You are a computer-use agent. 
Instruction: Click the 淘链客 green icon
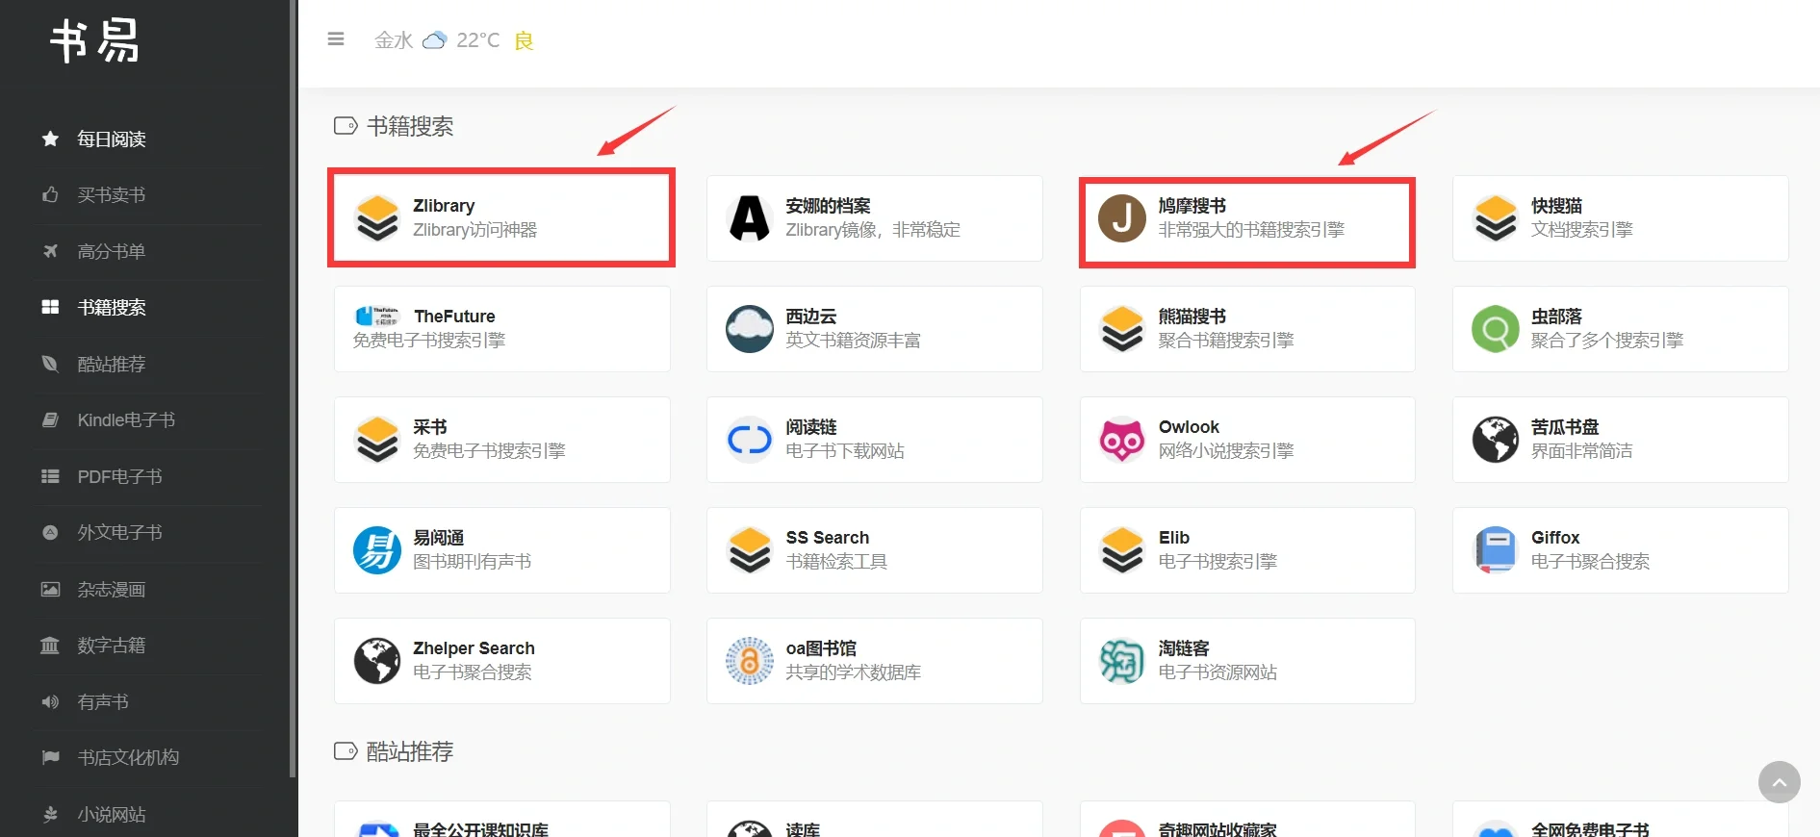point(1122,661)
